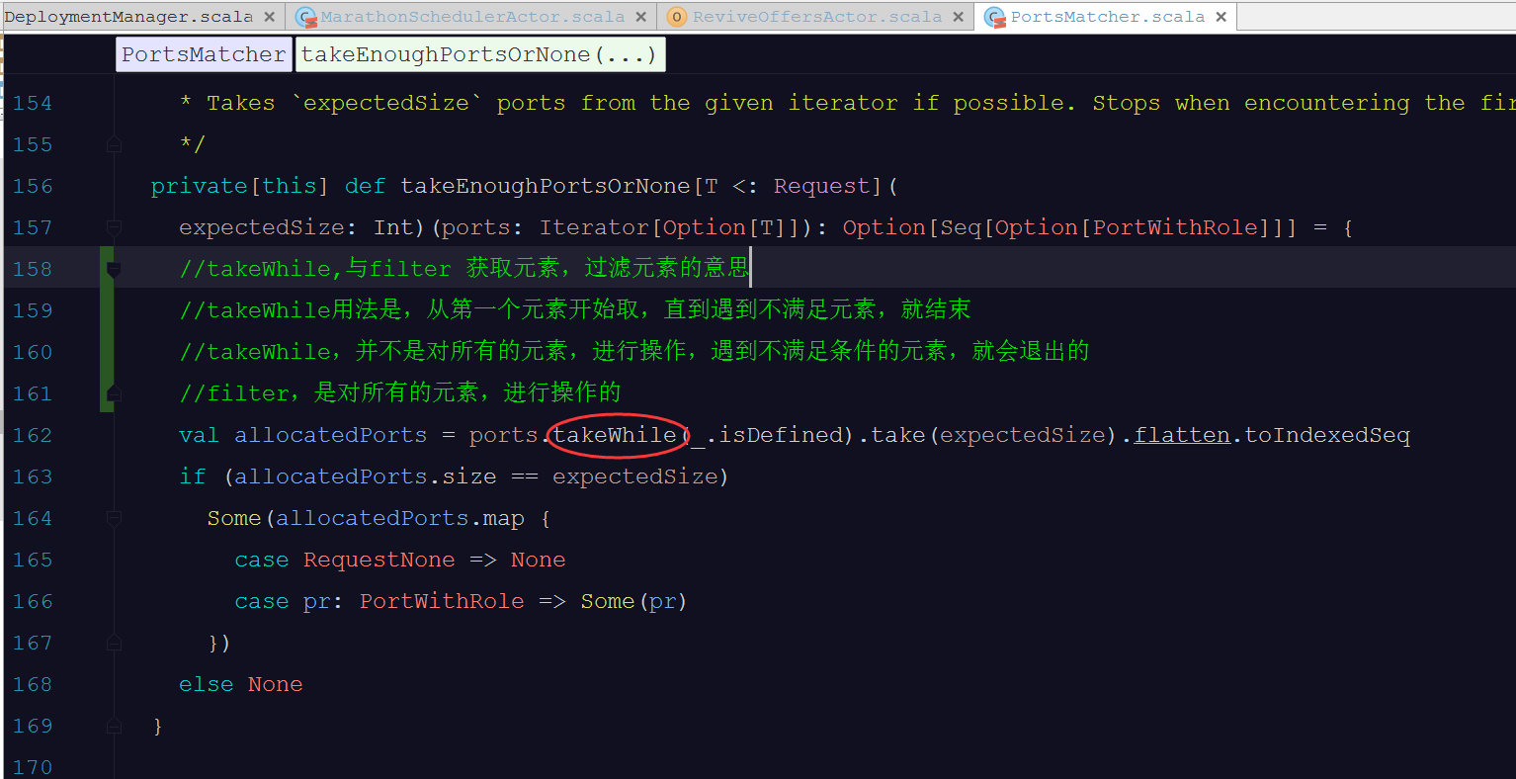Image resolution: width=1516 pixels, height=779 pixels.
Task: Click line number 166 in gutter
Action: [x=32, y=601]
